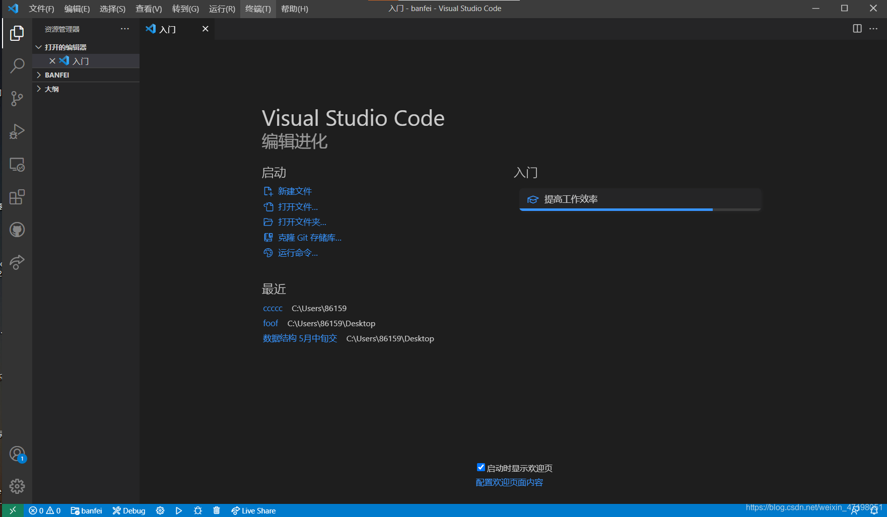Open the Accounts menu icon
887x517 pixels.
(x=17, y=454)
